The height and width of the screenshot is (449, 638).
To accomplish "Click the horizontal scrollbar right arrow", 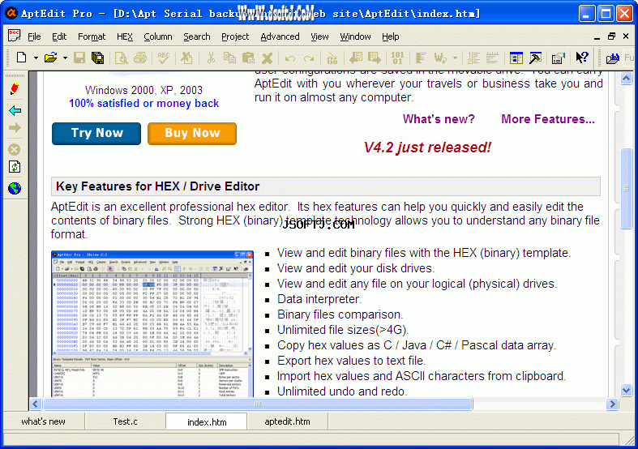I will (612, 404).
